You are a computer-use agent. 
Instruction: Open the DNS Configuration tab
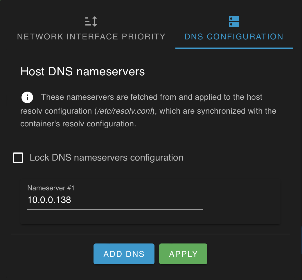(x=234, y=37)
